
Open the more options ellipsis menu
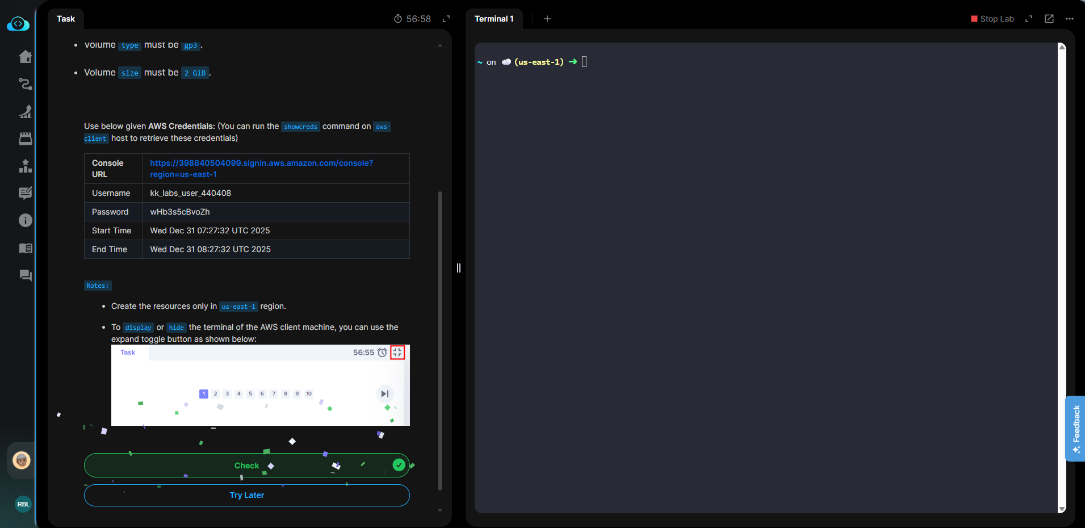(x=1070, y=19)
